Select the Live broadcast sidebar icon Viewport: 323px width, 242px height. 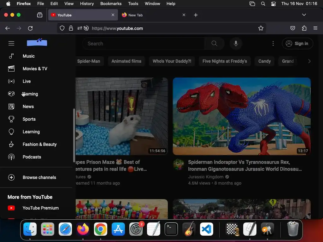click(11, 81)
